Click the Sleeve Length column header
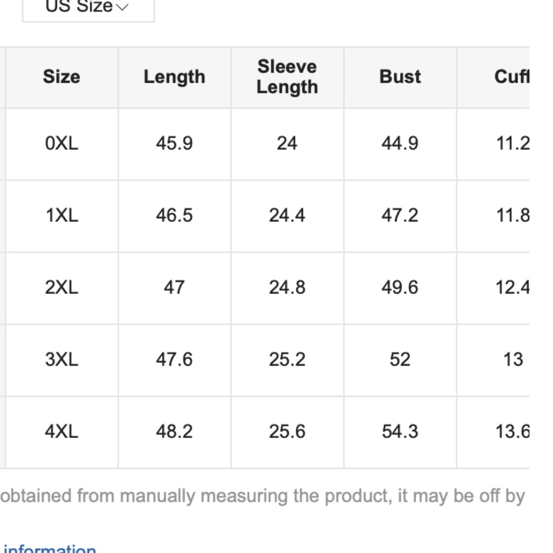The height and width of the screenshot is (553, 553). [x=287, y=77]
